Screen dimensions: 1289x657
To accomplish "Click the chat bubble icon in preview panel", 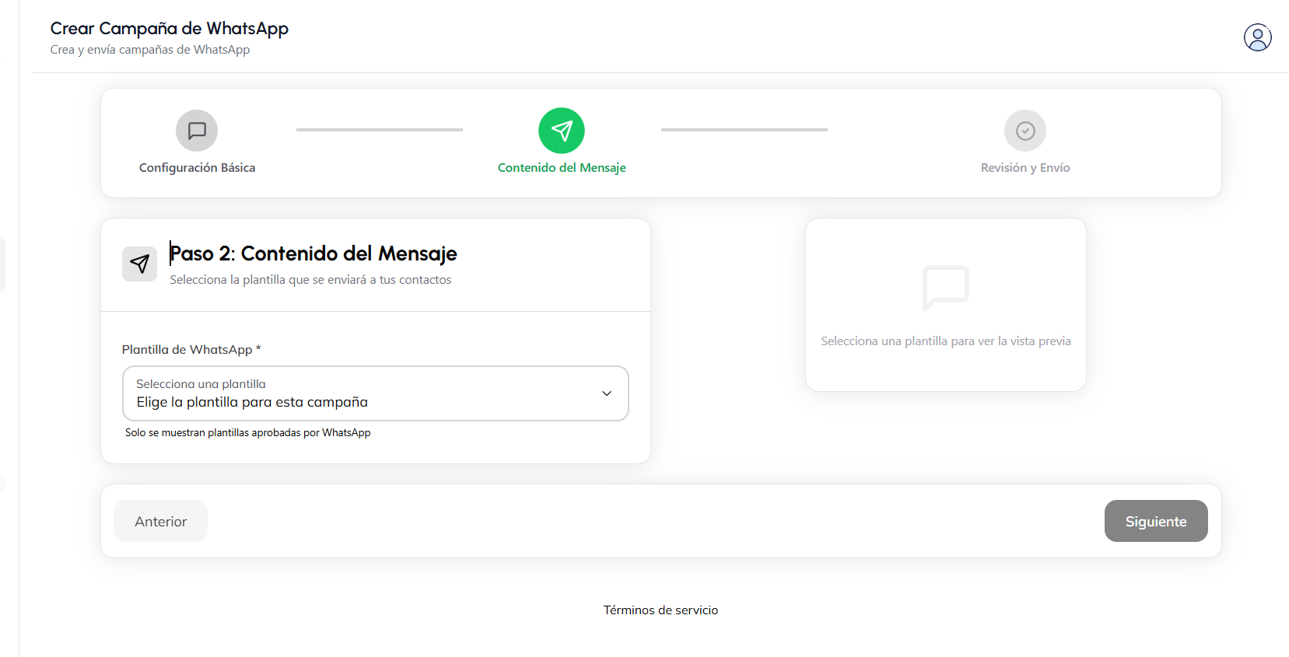I will click(945, 288).
